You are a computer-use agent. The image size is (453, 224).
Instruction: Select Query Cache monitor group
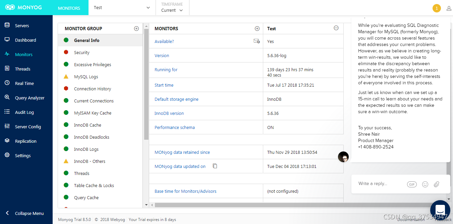click(100, 197)
